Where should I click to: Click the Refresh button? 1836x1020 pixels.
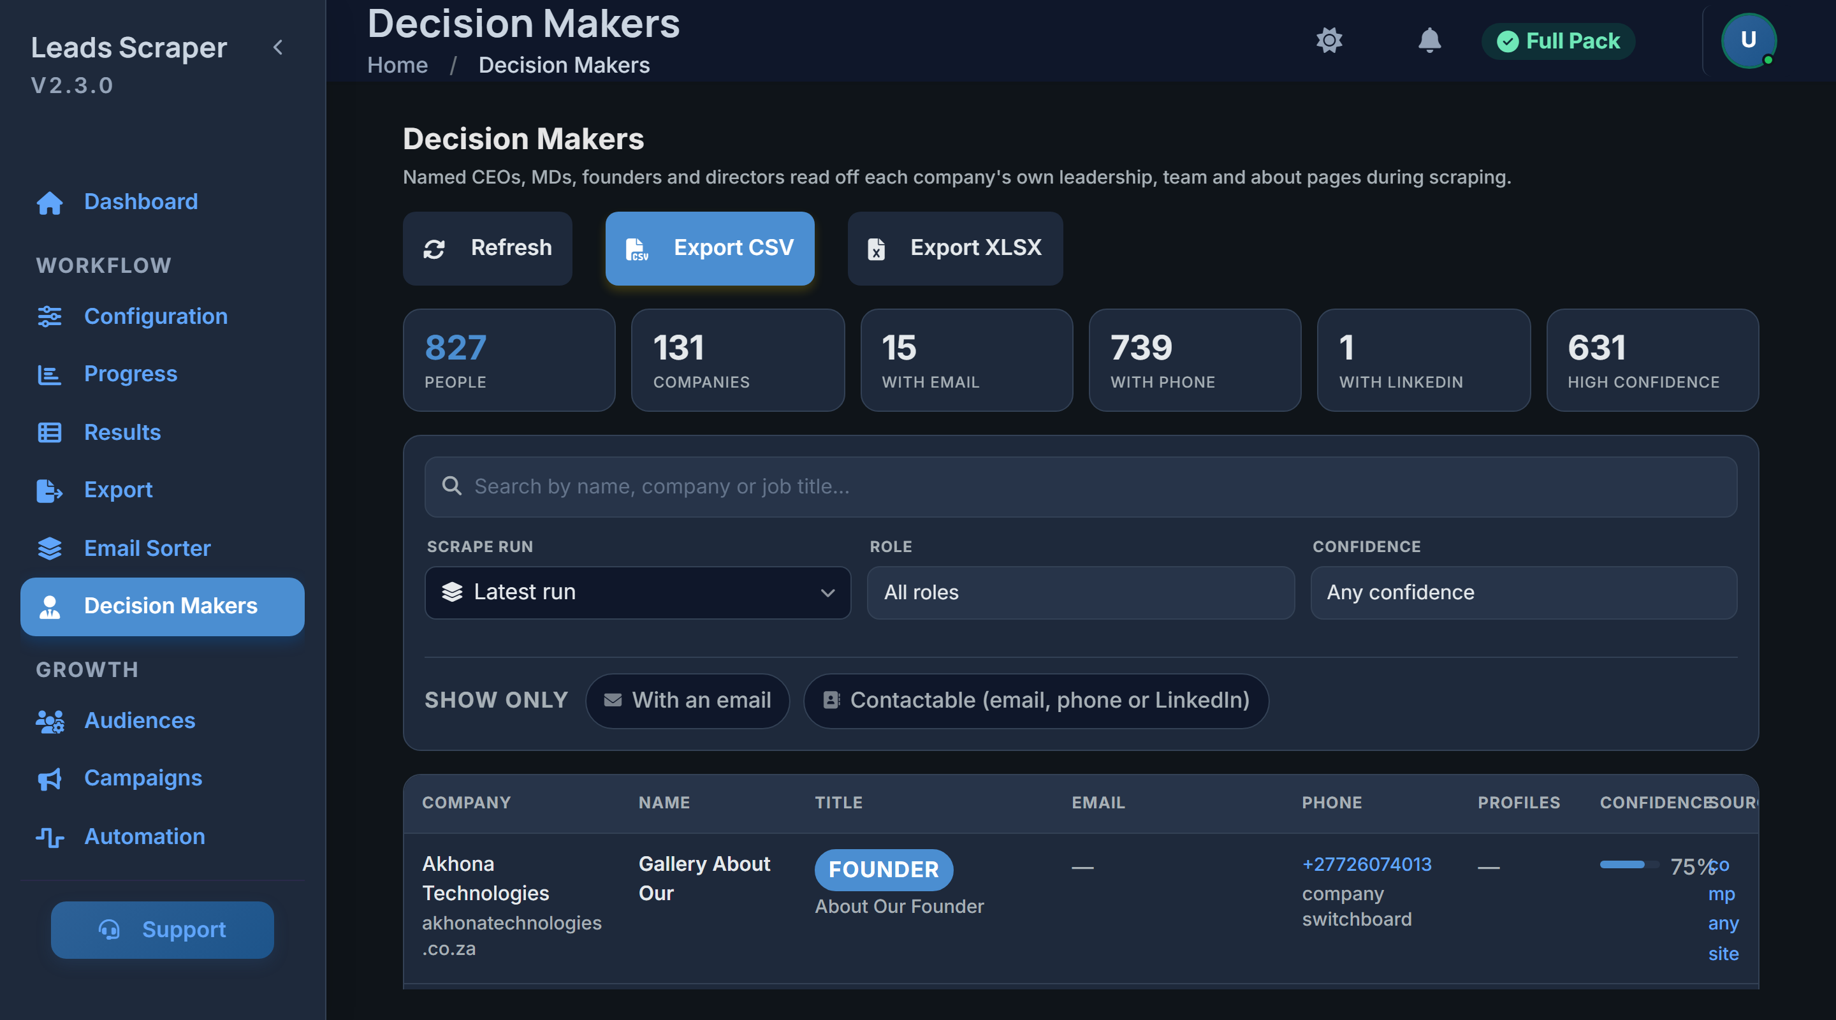point(487,248)
